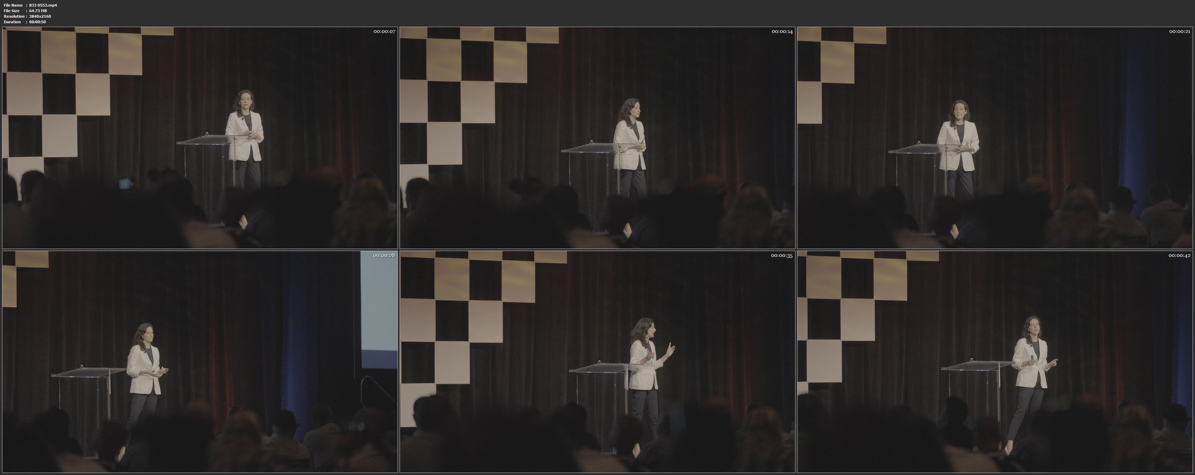Open the 00:00:21 frame thumbnail
Screen dimensions: 1195x475
pyautogui.click(x=995, y=137)
